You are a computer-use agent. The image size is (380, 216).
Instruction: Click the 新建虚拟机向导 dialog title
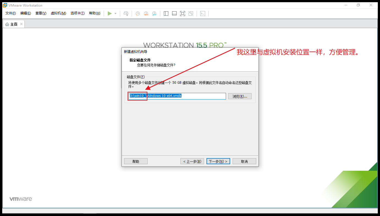136,52
